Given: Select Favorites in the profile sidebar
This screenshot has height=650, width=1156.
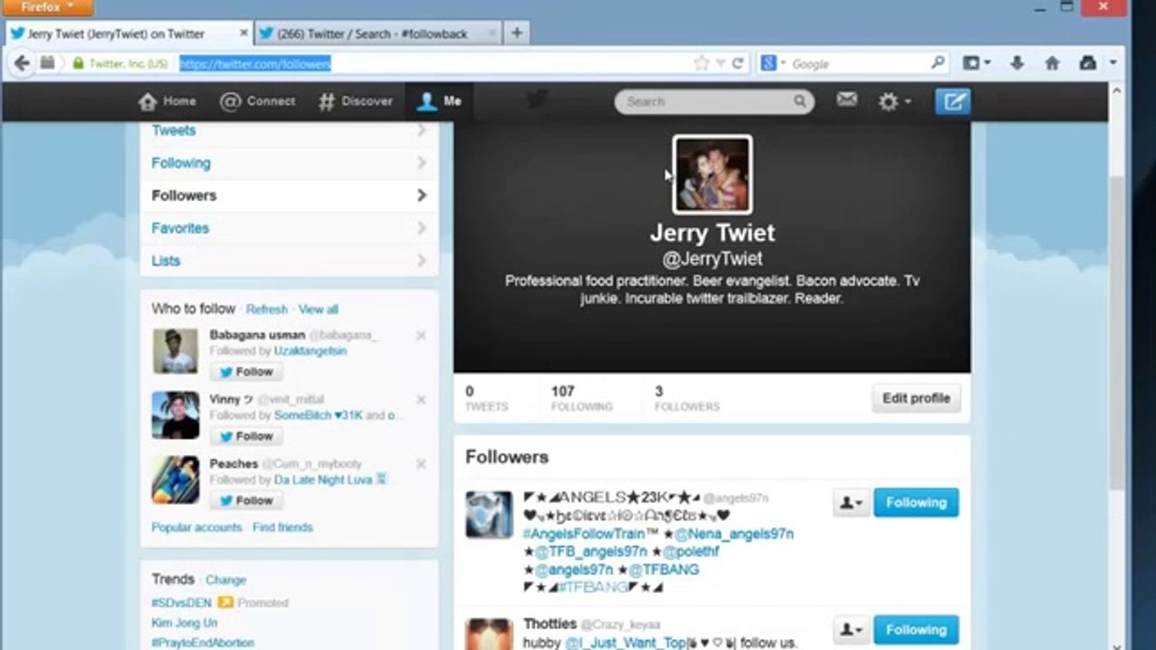Looking at the screenshot, I should (x=289, y=228).
